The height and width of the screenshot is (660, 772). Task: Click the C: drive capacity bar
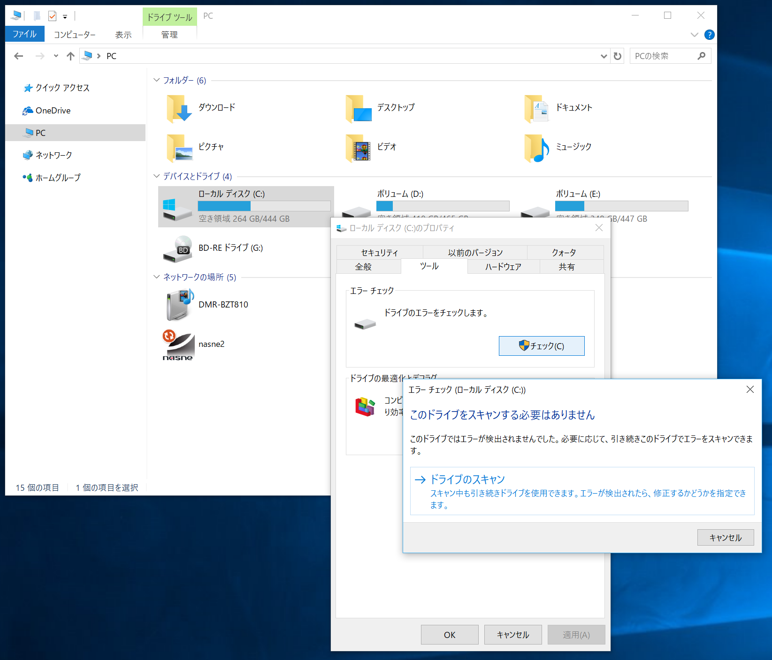coord(264,206)
